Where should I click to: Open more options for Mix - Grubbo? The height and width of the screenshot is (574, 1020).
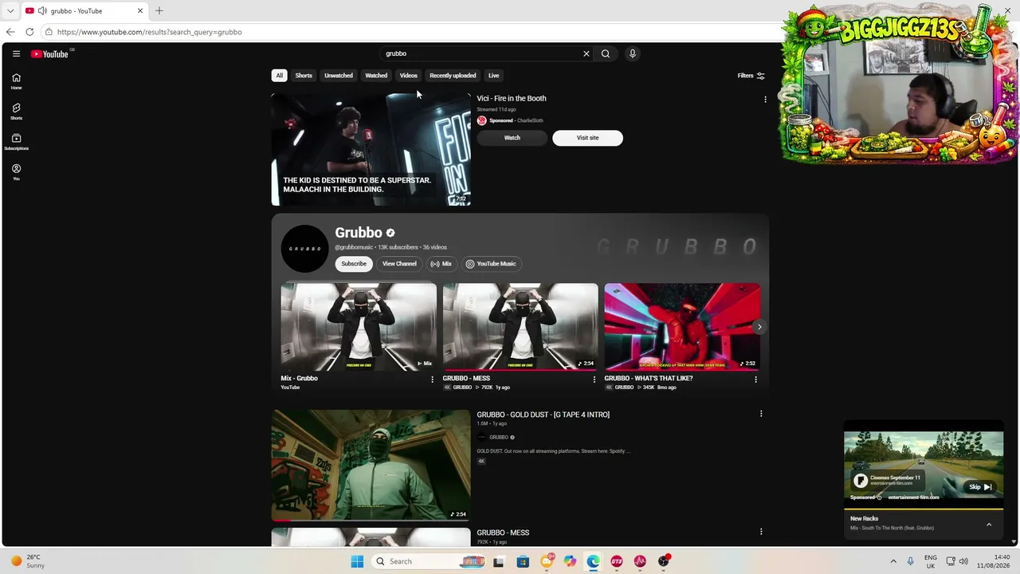pyautogui.click(x=433, y=379)
